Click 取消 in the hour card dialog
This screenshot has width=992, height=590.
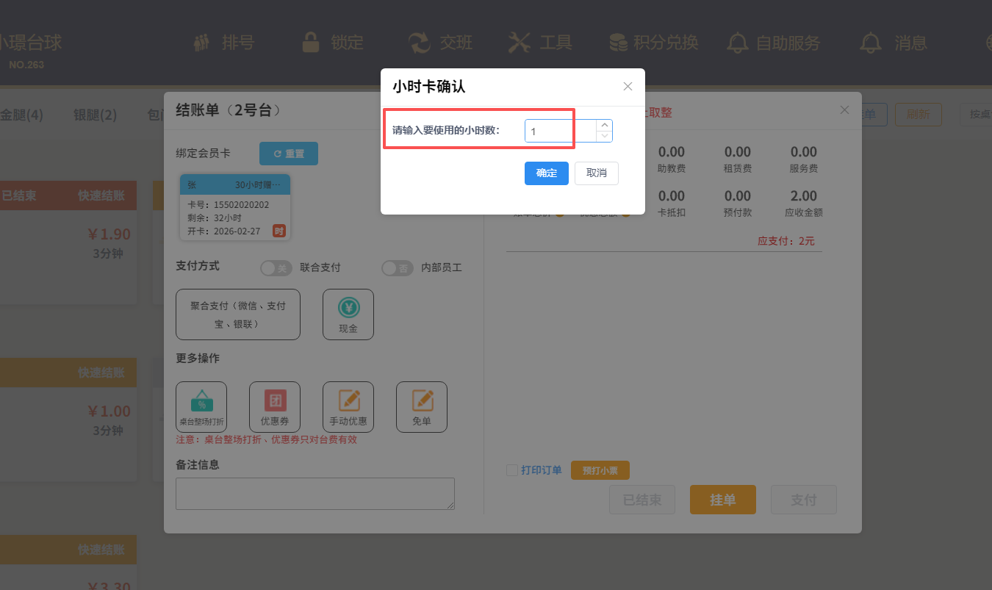click(596, 173)
